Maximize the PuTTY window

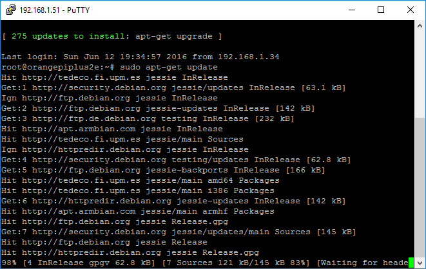[381, 10]
